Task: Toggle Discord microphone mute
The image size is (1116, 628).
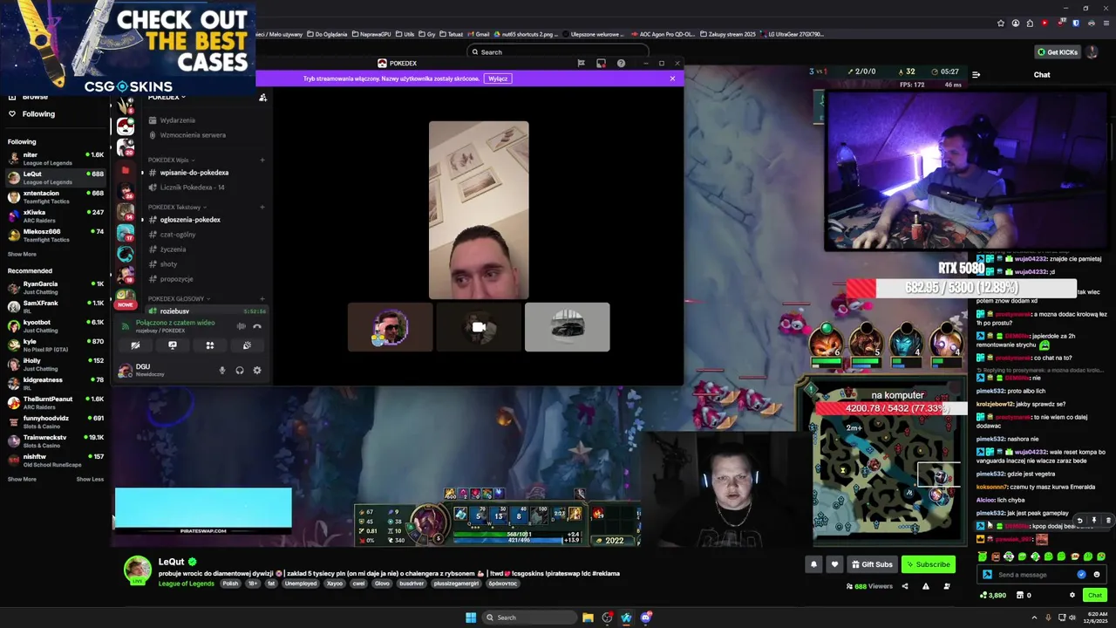Action: pos(222,371)
